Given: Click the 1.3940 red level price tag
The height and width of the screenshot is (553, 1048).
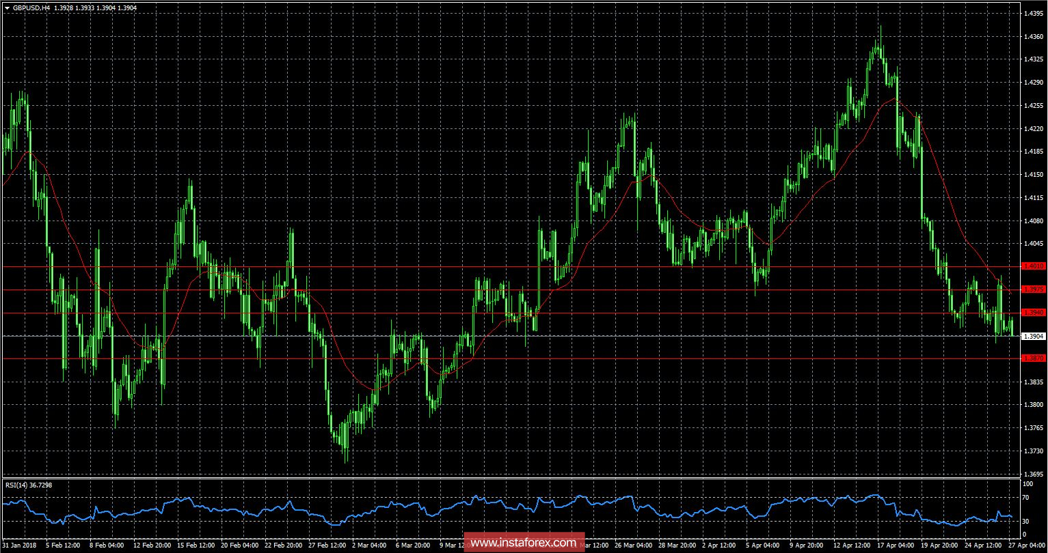Looking at the screenshot, I should pos(1033,313).
